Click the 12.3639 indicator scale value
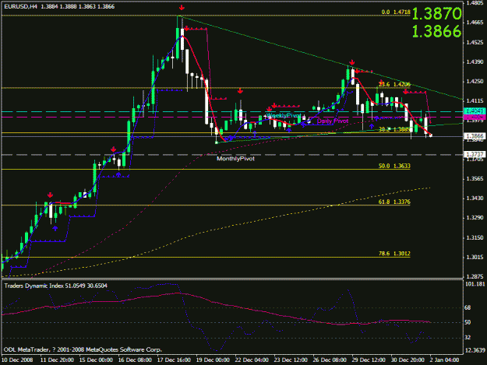This screenshot has height=365, width=487. coord(475,350)
